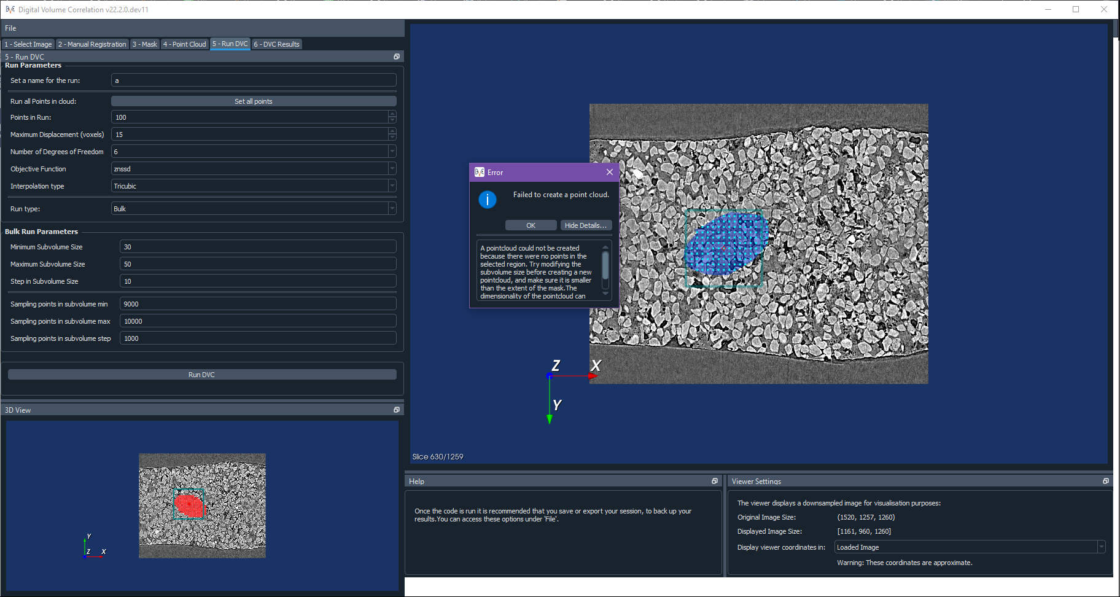The height and width of the screenshot is (597, 1120).
Task: Undock the 5 - Run DVC panel
Action: [397, 57]
